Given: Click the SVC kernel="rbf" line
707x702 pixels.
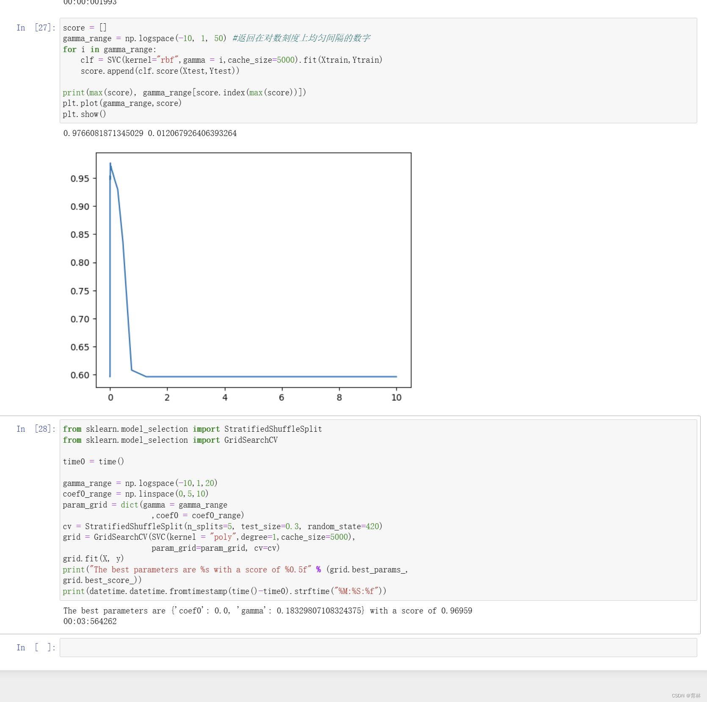Looking at the screenshot, I should coord(231,60).
